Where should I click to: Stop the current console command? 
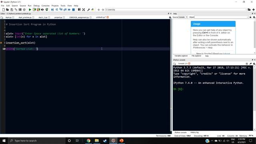(x=247, y=64)
